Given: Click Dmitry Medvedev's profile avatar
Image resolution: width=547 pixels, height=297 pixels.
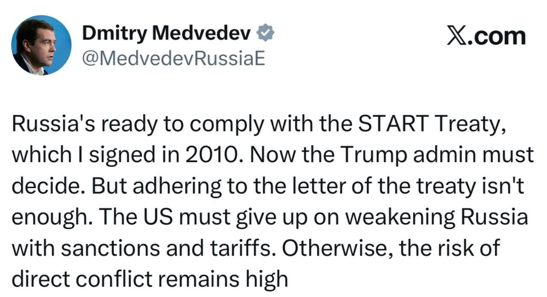Looking at the screenshot, I should [x=41, y=45].
